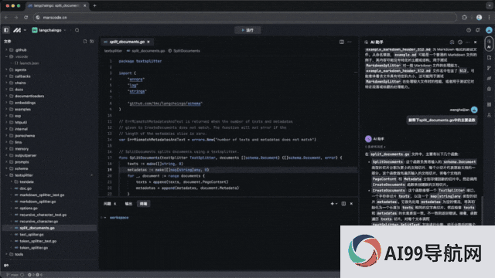Split the terminal panel

point(343,204)
